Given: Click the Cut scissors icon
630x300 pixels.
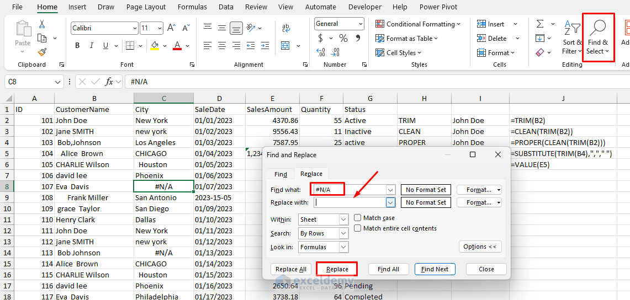Looking at the screenshot, I should click(x=42, y=24).
